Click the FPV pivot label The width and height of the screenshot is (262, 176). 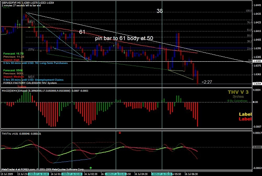point(31,50)
